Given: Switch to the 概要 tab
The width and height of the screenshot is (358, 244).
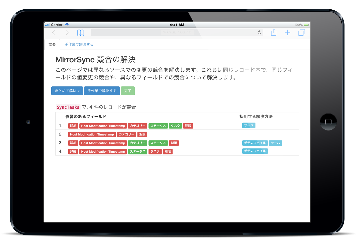Looking at the screenshot, I should coord(52,44).
